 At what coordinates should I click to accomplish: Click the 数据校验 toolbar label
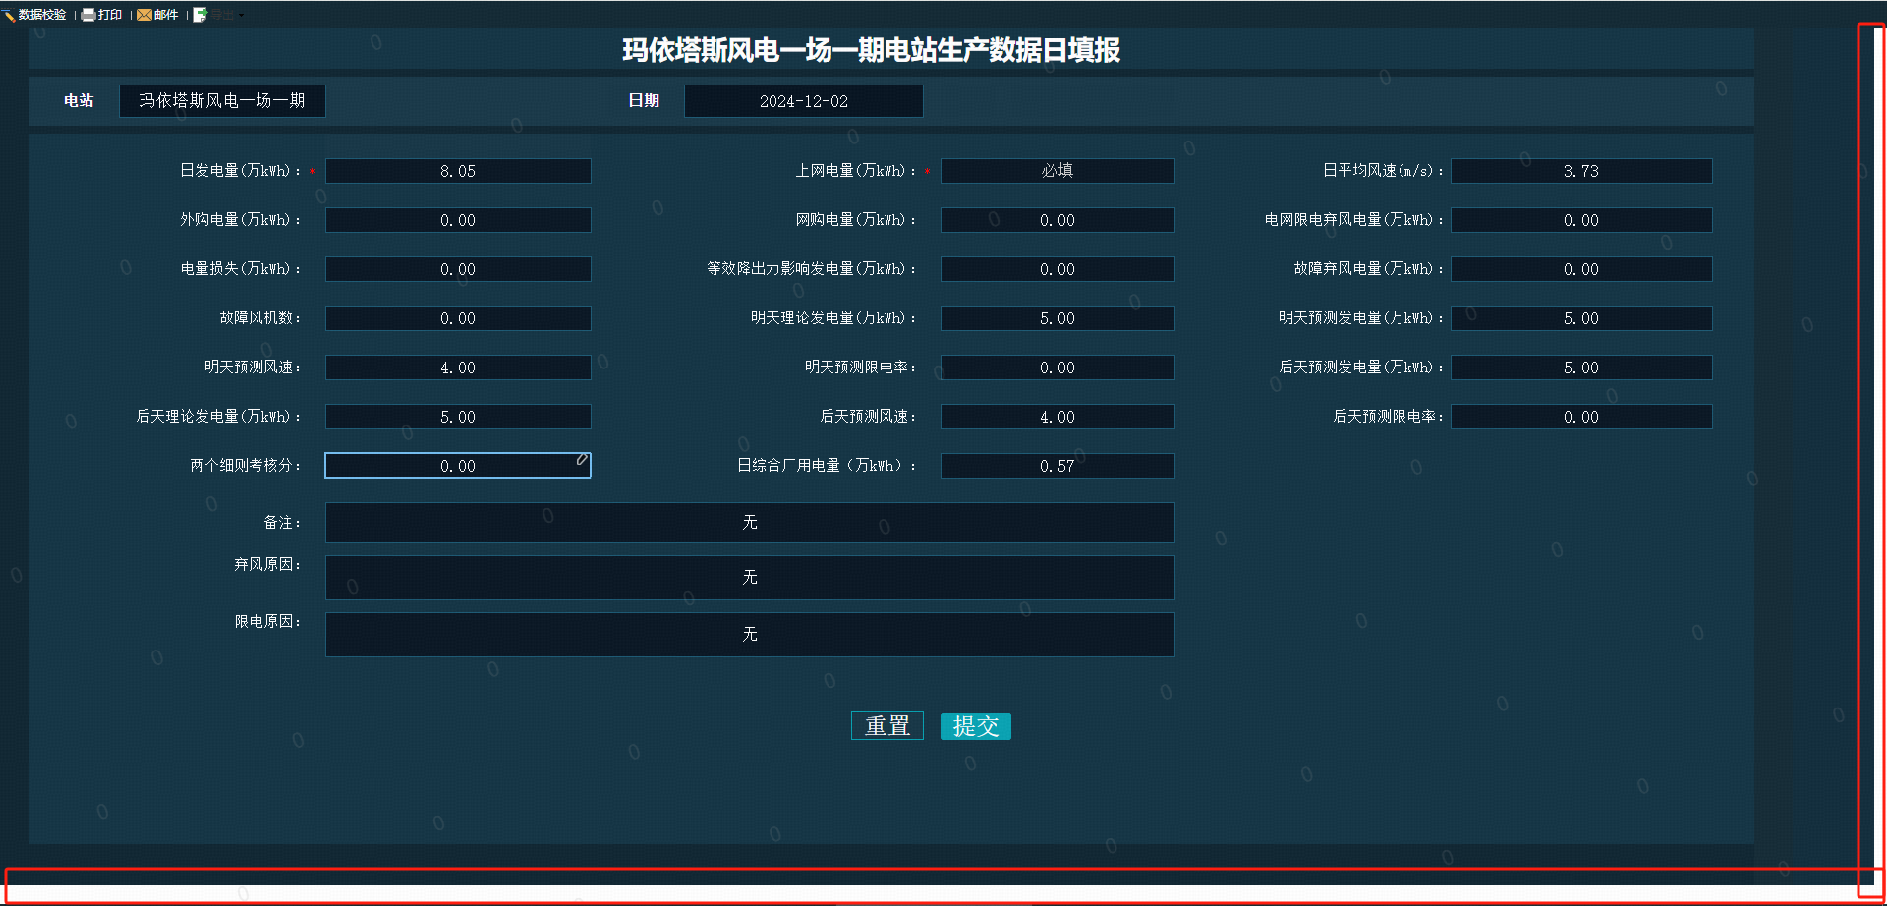[42, 15]
